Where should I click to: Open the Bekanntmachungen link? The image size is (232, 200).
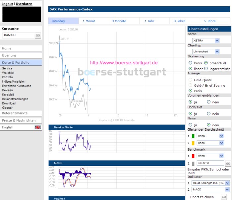[x=15, y=99]
